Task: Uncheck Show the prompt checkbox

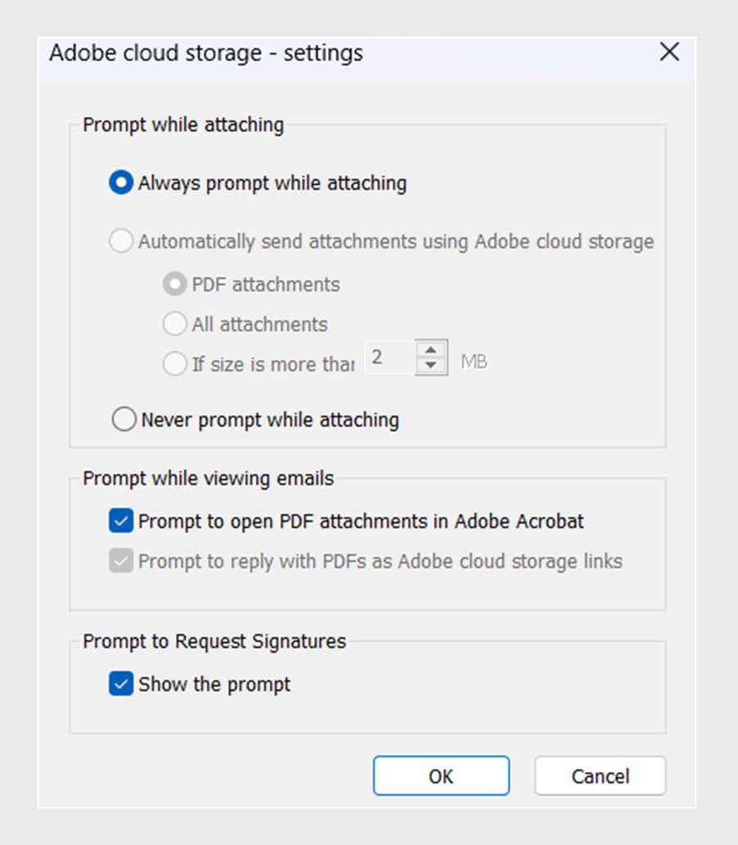Action: 121,684
